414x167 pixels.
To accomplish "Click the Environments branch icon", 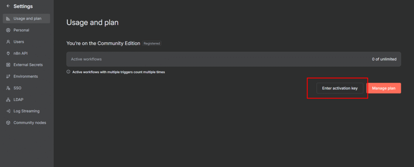I will pos(8,76).
